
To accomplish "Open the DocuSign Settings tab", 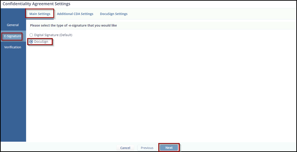I will click(114, 14).
